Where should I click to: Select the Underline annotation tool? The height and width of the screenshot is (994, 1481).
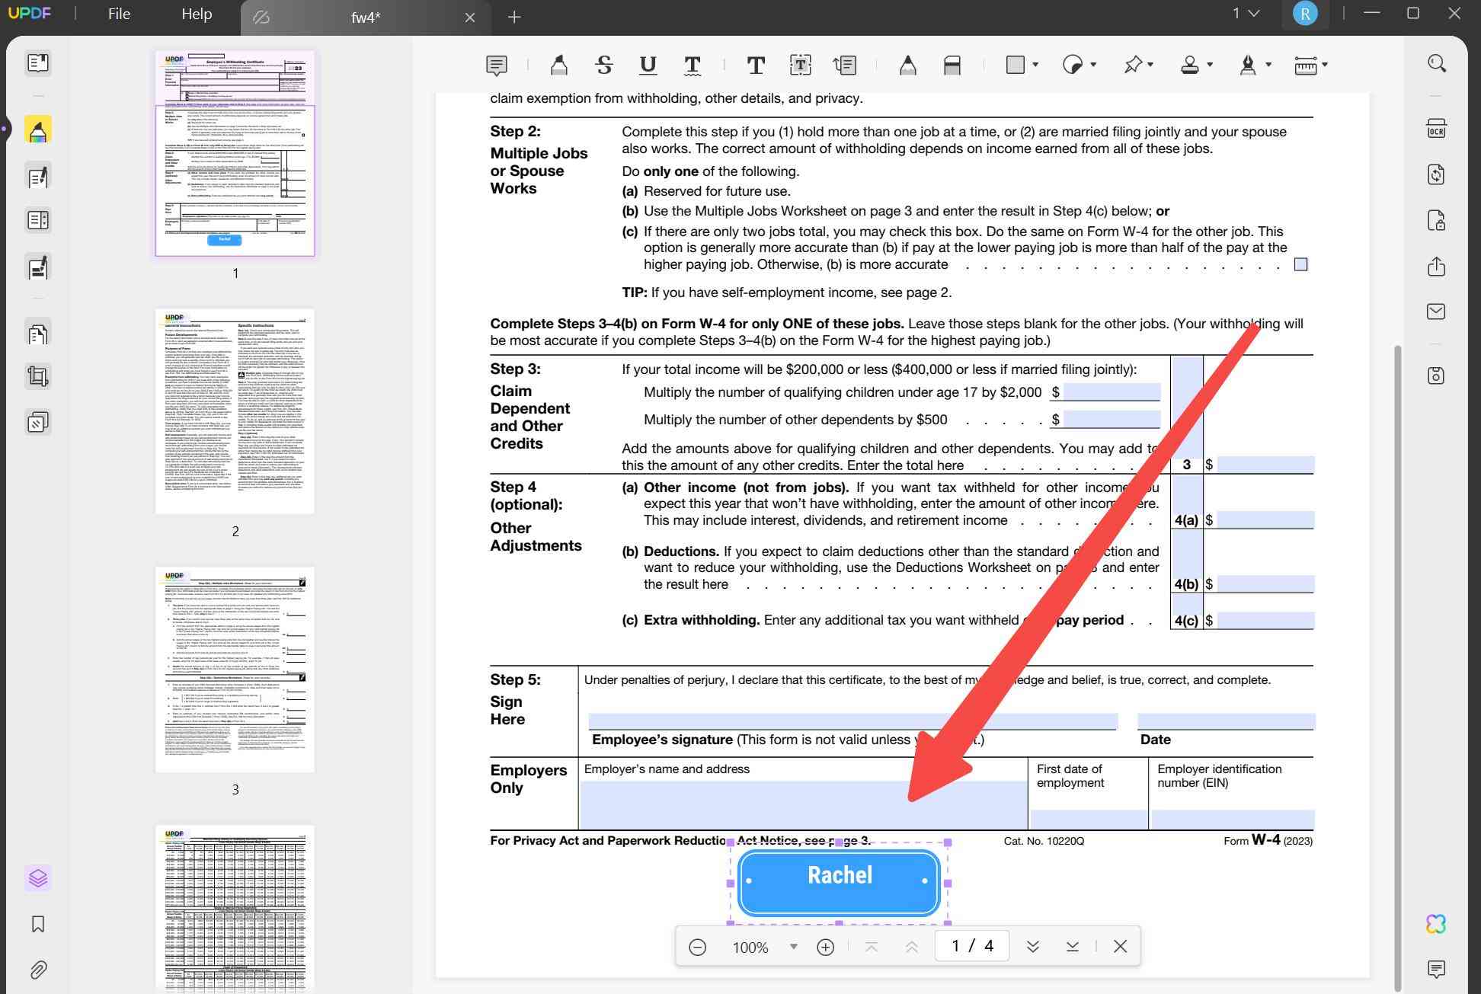(x=648, y=65)
